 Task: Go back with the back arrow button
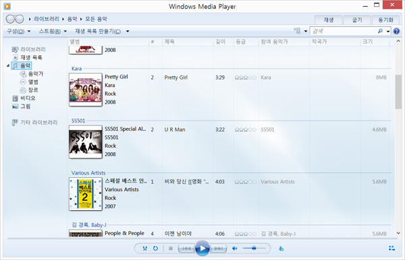point(10,19)
